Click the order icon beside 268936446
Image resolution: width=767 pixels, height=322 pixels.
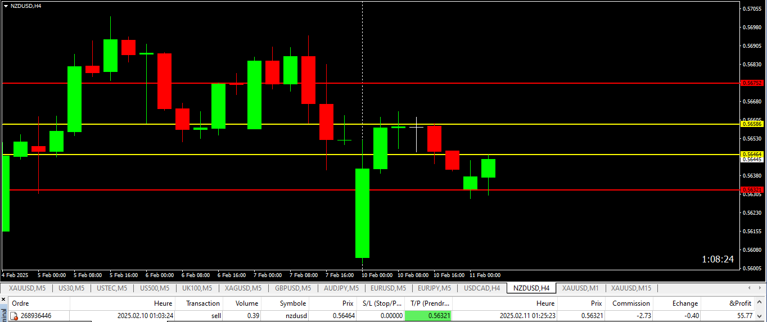pyautogui.click(x=15, y=316)
